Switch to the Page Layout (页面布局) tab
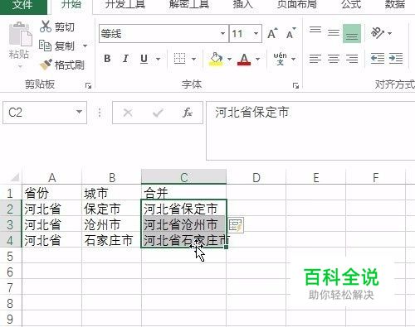This screenshot has height=327, width=415. tap(297, 4)
